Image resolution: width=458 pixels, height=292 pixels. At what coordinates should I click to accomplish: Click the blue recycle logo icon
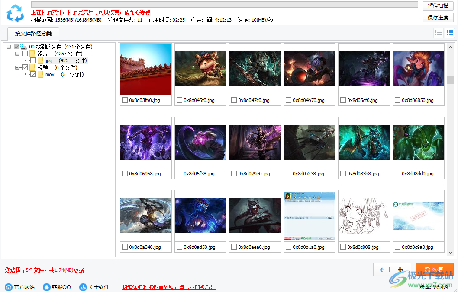pos(15,13)
